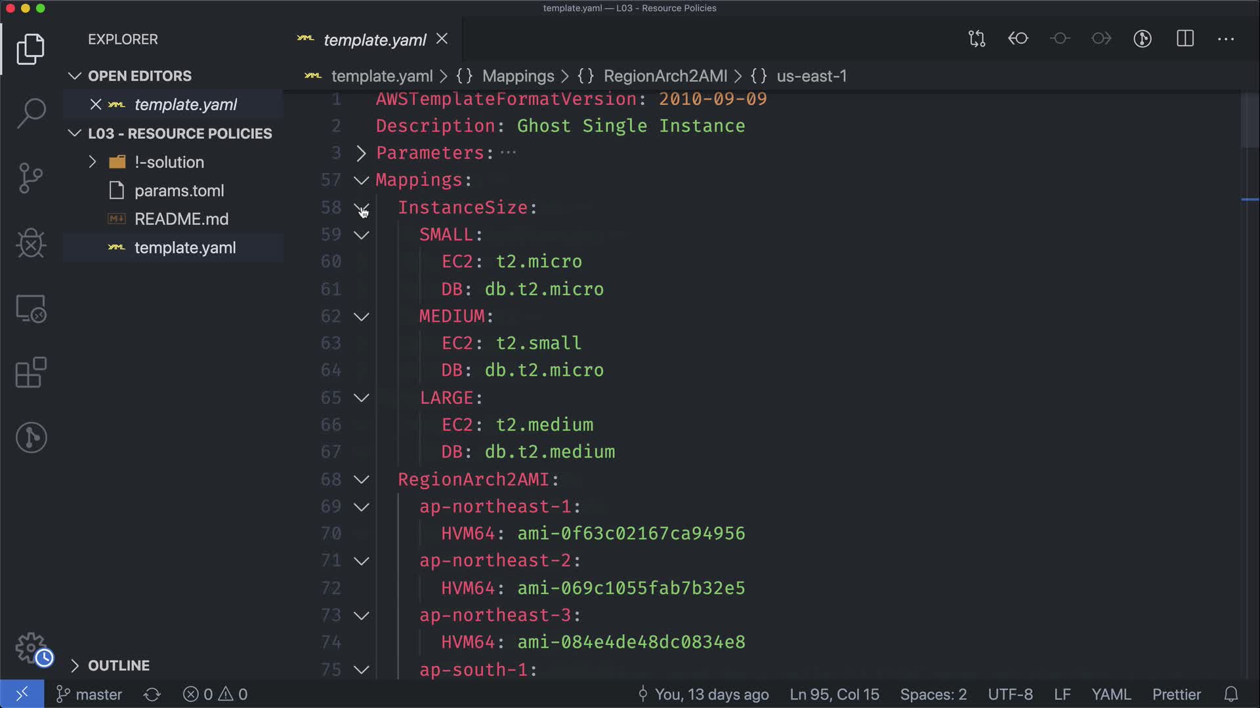Open the Search view in activity bar
Viewport: 1260px width, 708px height.
point(31,113)
